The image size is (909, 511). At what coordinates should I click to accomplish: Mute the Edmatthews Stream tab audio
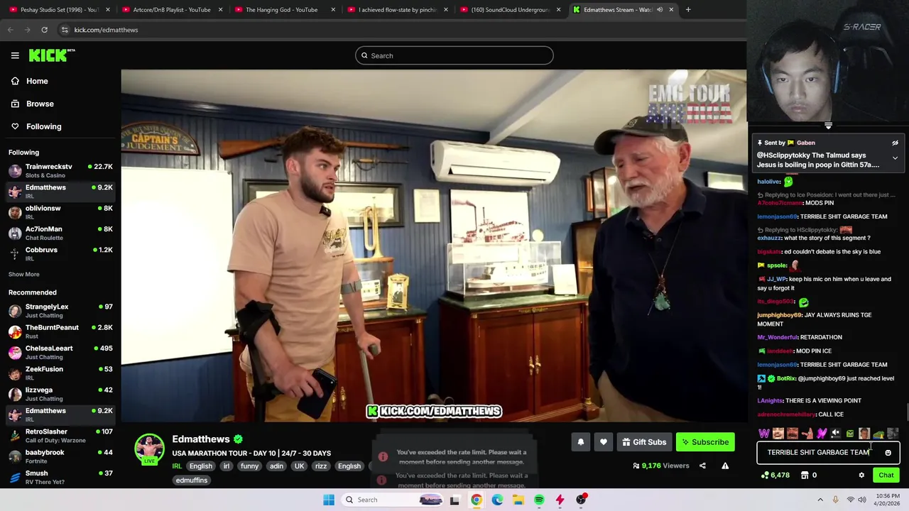pyautogui.click(x=660, y=9)
